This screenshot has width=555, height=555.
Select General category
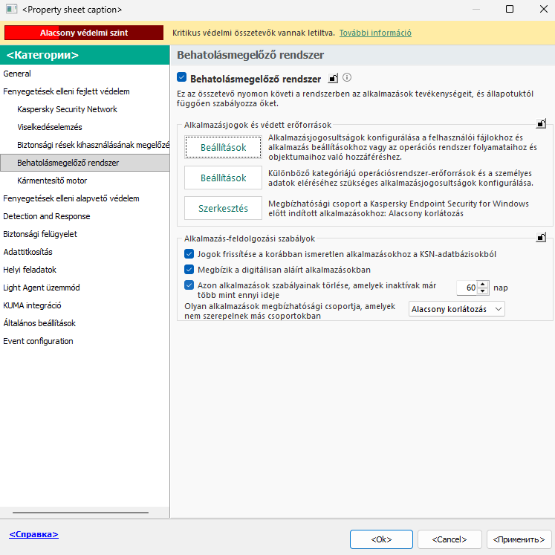click(17, 74)
